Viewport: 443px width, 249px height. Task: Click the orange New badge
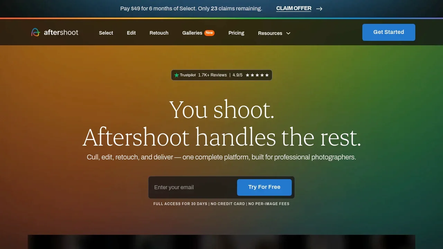tap(209, 33)
